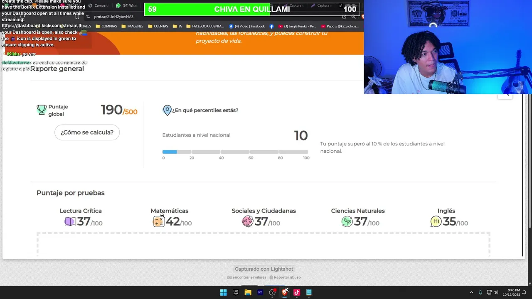
Task: Click the 'Puntaje por pruebas' heading
Action: (x=71, y=193)
